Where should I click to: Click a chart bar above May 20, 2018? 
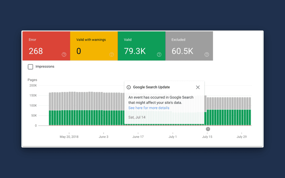(69, 109)
